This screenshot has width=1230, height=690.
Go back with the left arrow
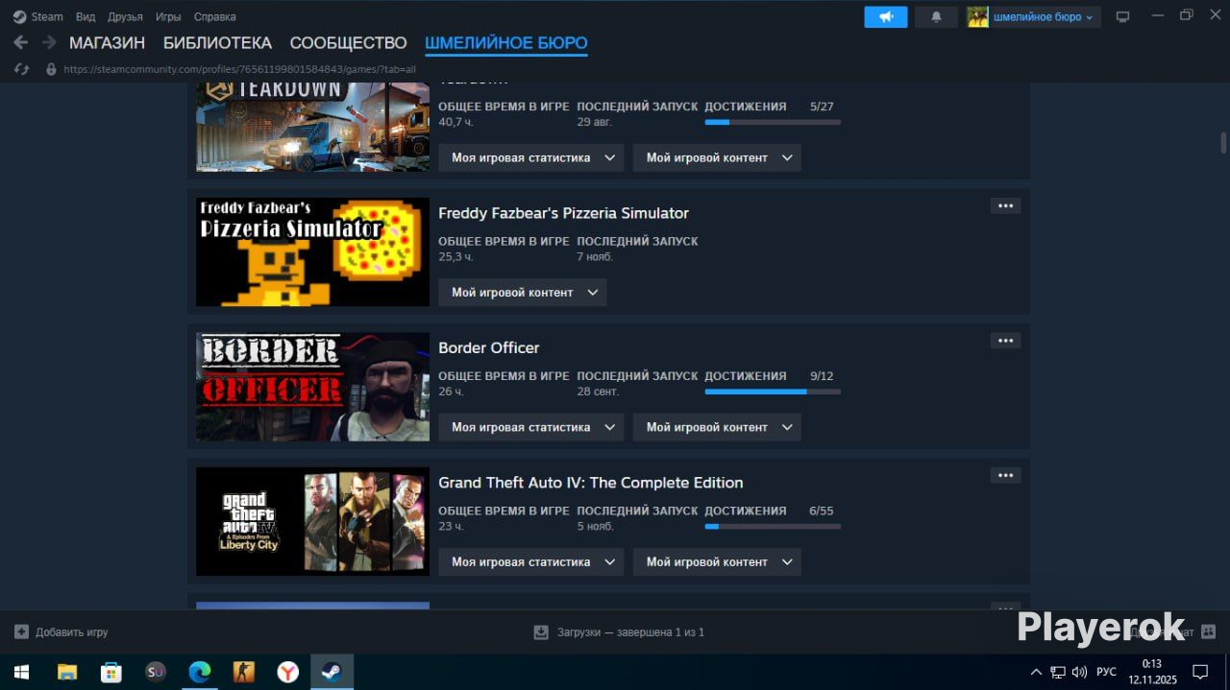pos(20,42)
